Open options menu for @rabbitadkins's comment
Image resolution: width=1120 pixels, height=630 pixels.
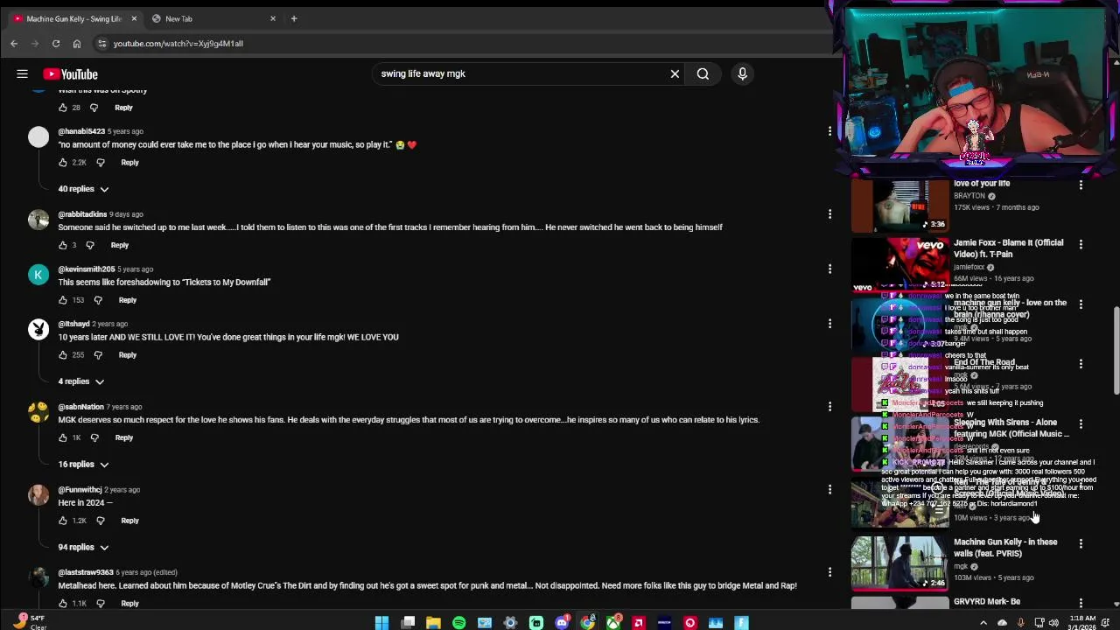(829, 214)
